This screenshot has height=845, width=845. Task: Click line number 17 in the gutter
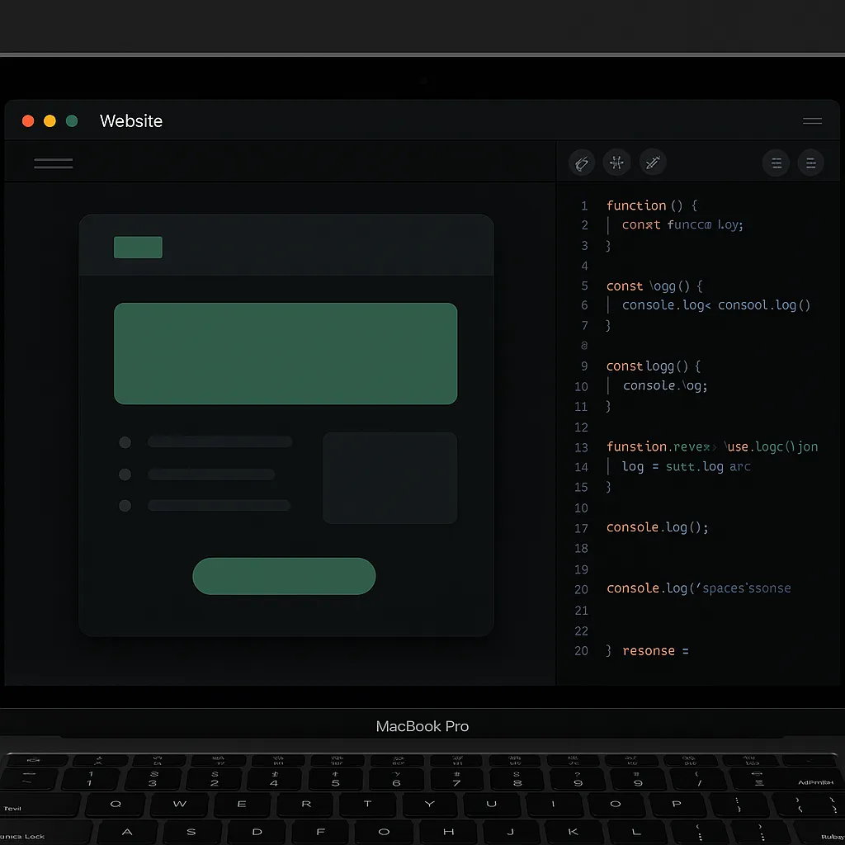pos(582,528)
